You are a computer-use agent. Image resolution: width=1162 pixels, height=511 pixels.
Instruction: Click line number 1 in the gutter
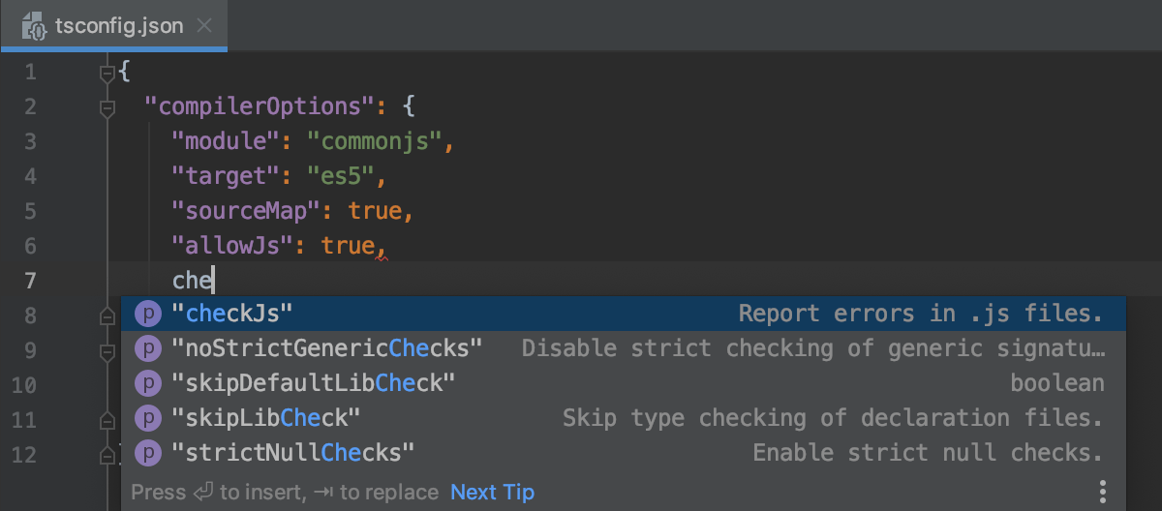(30, 72)
